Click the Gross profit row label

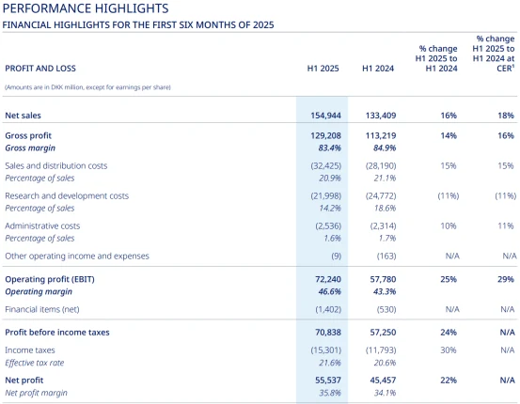pyautogui.click(x=28, y=135)
